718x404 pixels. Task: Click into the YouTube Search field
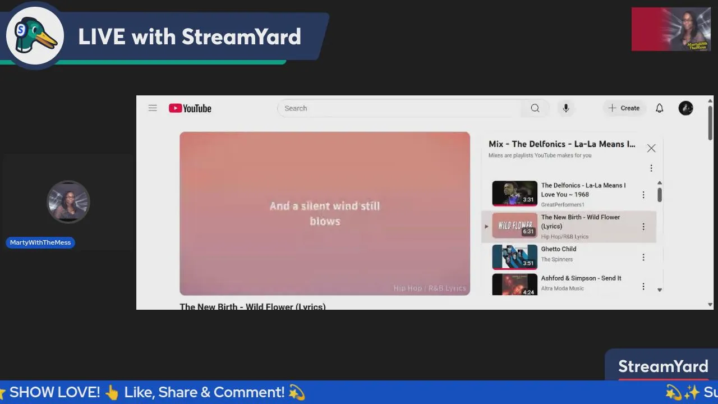[x=400, y=108]
